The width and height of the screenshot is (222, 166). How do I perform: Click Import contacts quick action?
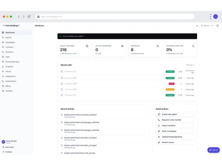tap(175, 125)
